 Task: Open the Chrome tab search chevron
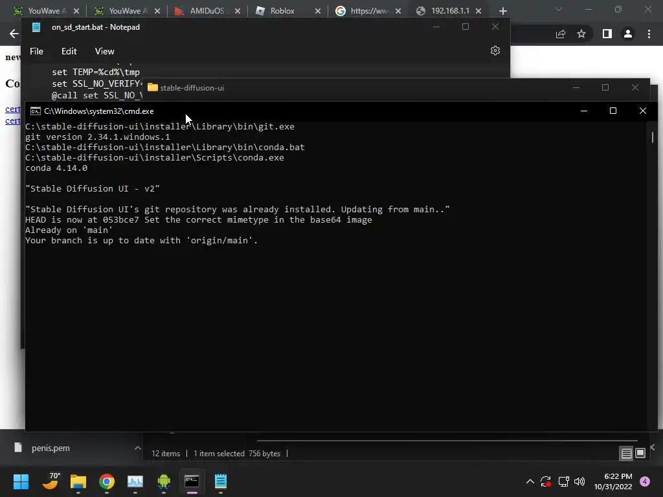tap(559, 9)
